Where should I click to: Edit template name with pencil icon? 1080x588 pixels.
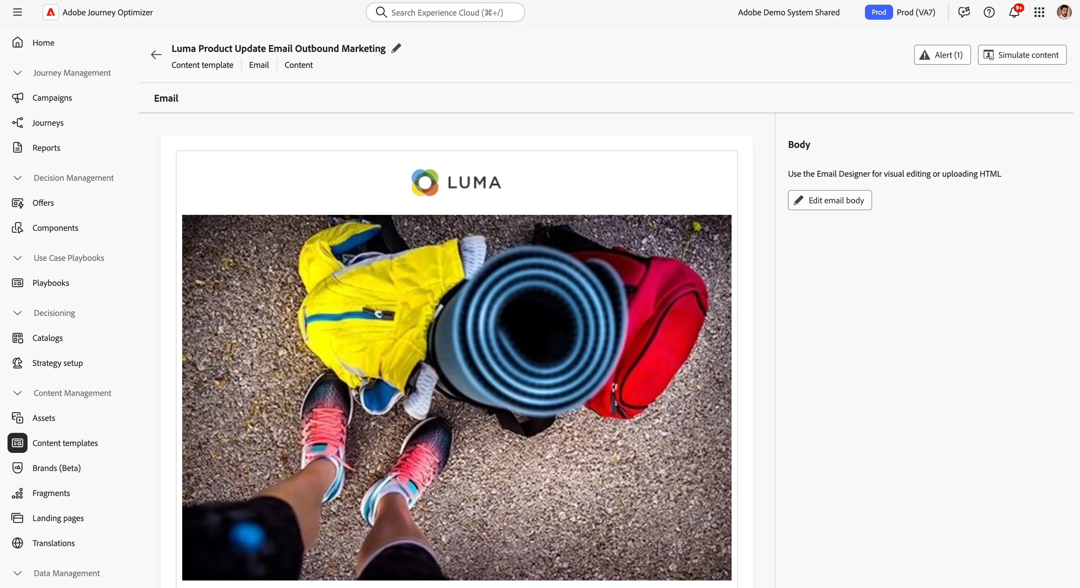tap(396, 48)
